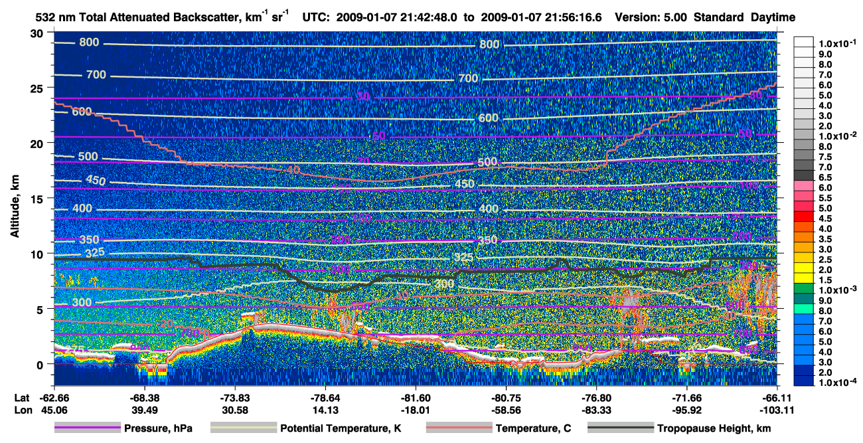Image resolution: width=863 pixels, height=443 pixels.
Task: Select latitude value -62.66
Action: [54, 397]
